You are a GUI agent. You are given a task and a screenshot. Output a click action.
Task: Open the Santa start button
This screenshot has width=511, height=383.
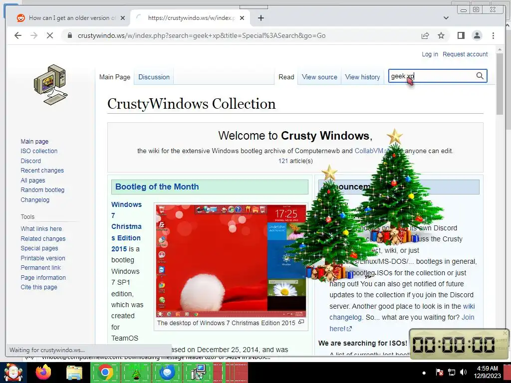click(x=13, y=373)
